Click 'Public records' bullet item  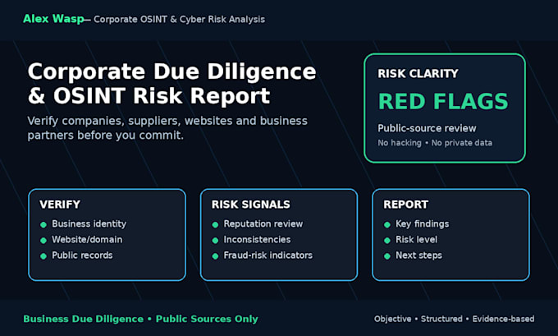point(82,255)
